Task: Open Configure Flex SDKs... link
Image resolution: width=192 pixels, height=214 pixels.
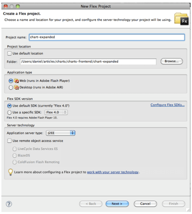Action: (168, 105)
